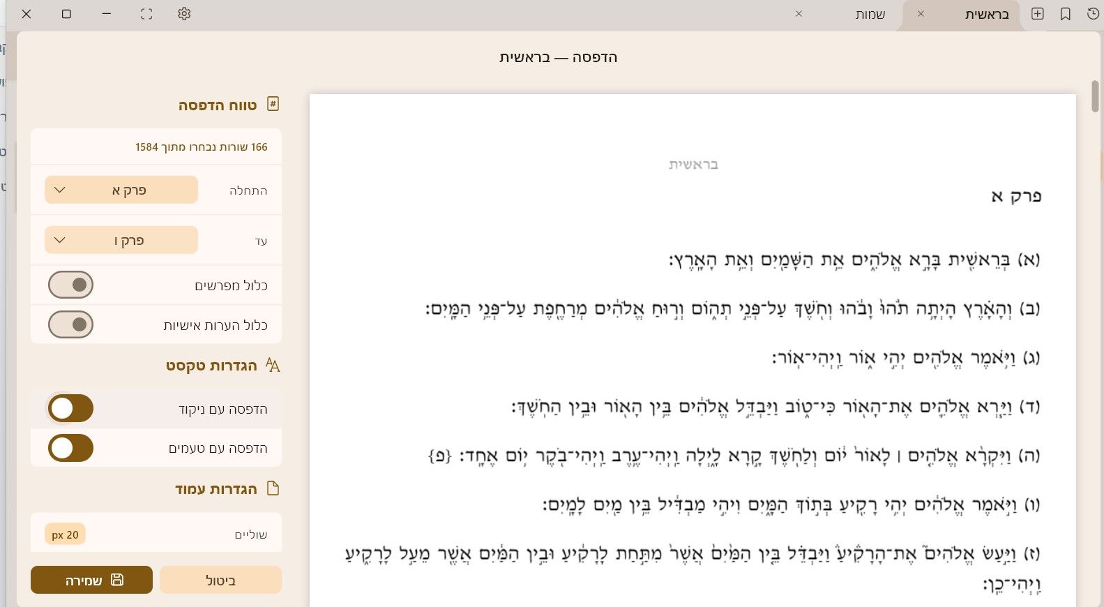This screenshot has height=607, width=1104.
Task: Cancel printing with the ביטול button
Action: 220,580
